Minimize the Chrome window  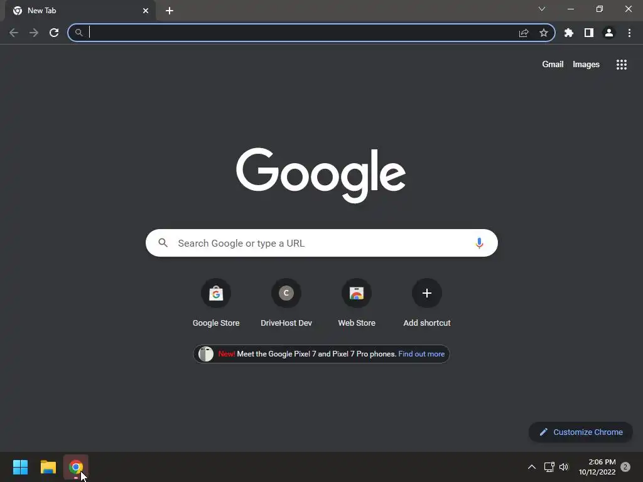(571, 9)
